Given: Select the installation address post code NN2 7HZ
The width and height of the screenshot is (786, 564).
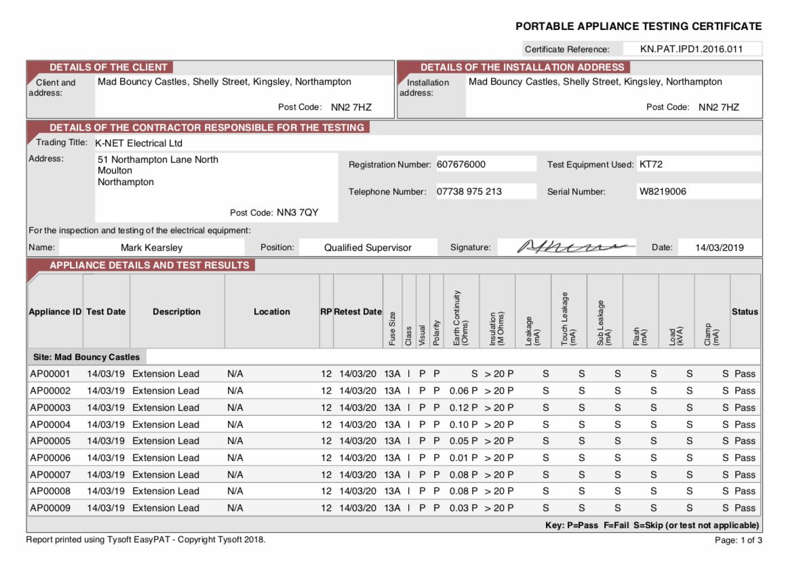Looking at the screenshot, I should (x=719, y=107).
